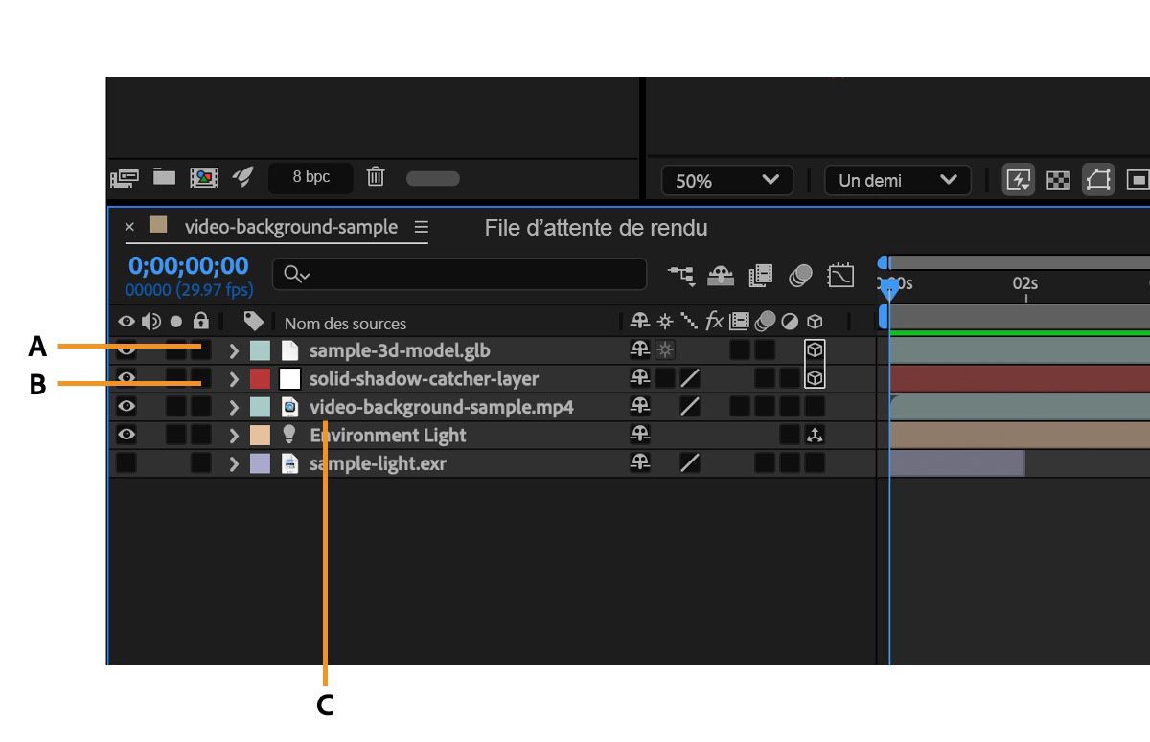Screen dimensions: 1150x742
Task: Hide the solid-shadow-catcher-layer
Action: point(126,377)
